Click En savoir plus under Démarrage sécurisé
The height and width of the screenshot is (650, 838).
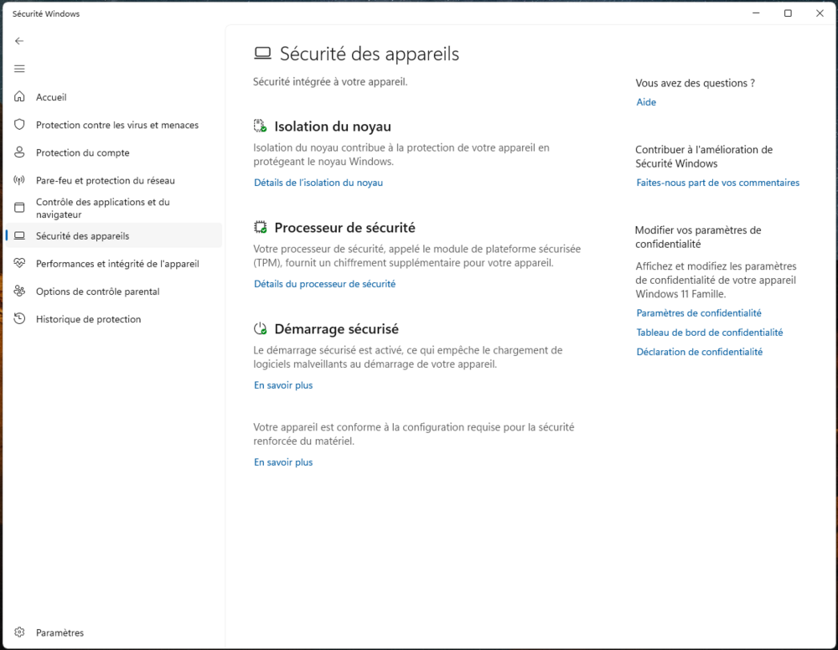(283, 385)
